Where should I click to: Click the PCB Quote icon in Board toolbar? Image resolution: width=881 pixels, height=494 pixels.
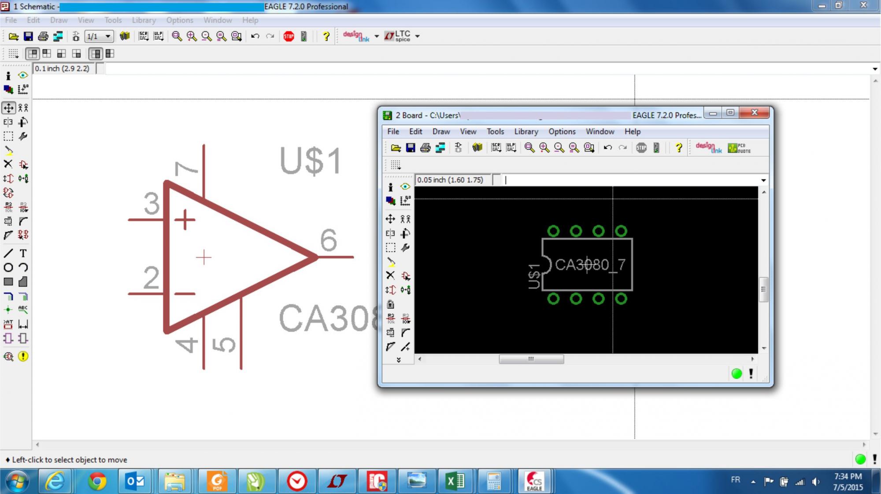pyautogui.click(x=739, y=148)
